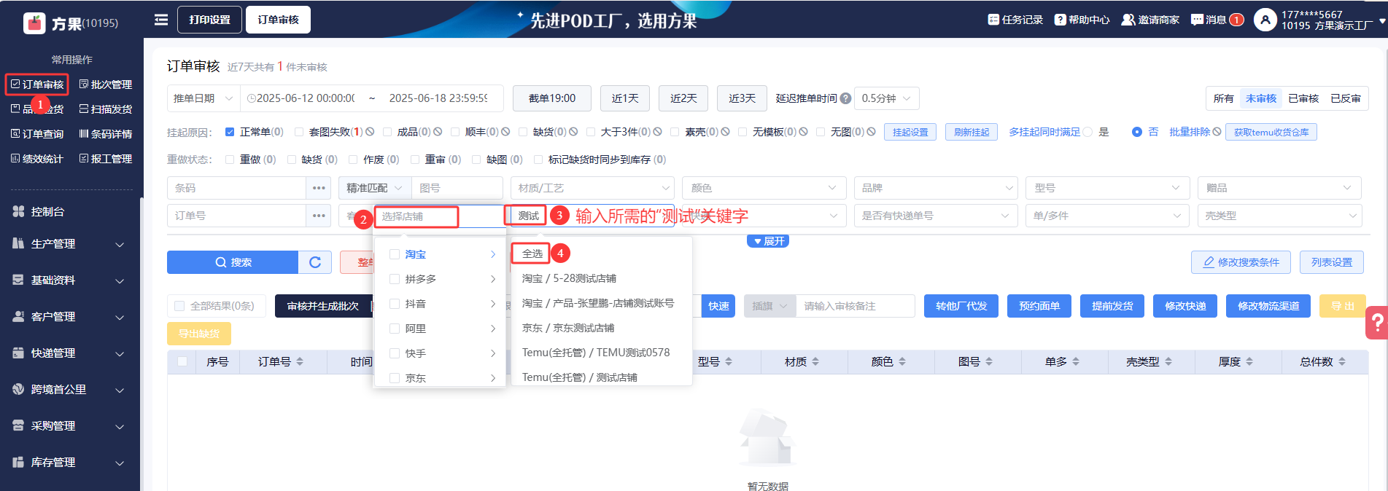The width and height of the screenshot is (1388, 491).
Task: Open the 品牌 filter dropdown
Action: point(936,188)
